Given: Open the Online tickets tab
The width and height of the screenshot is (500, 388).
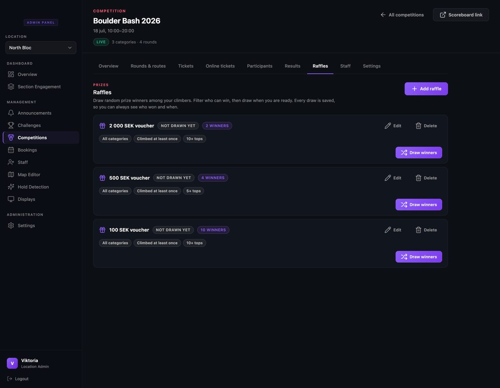Looking at the screenshot, I should coord(220,66).
